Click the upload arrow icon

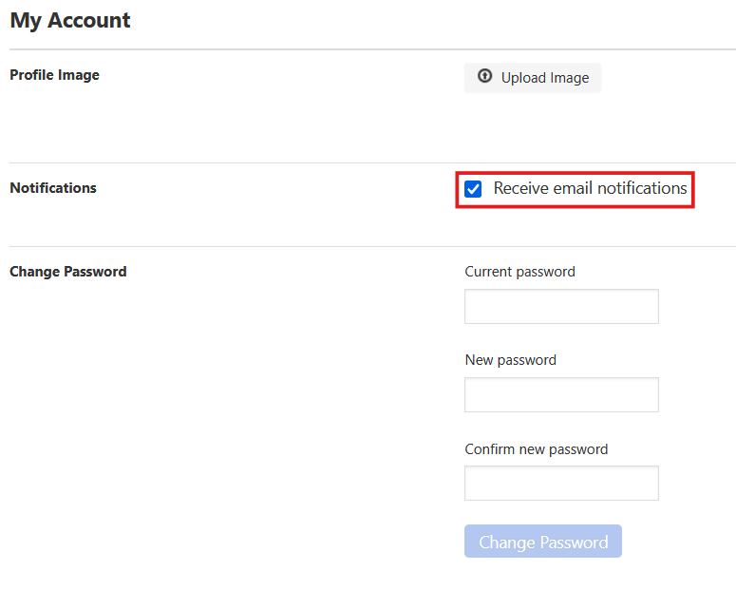point(484,77)
